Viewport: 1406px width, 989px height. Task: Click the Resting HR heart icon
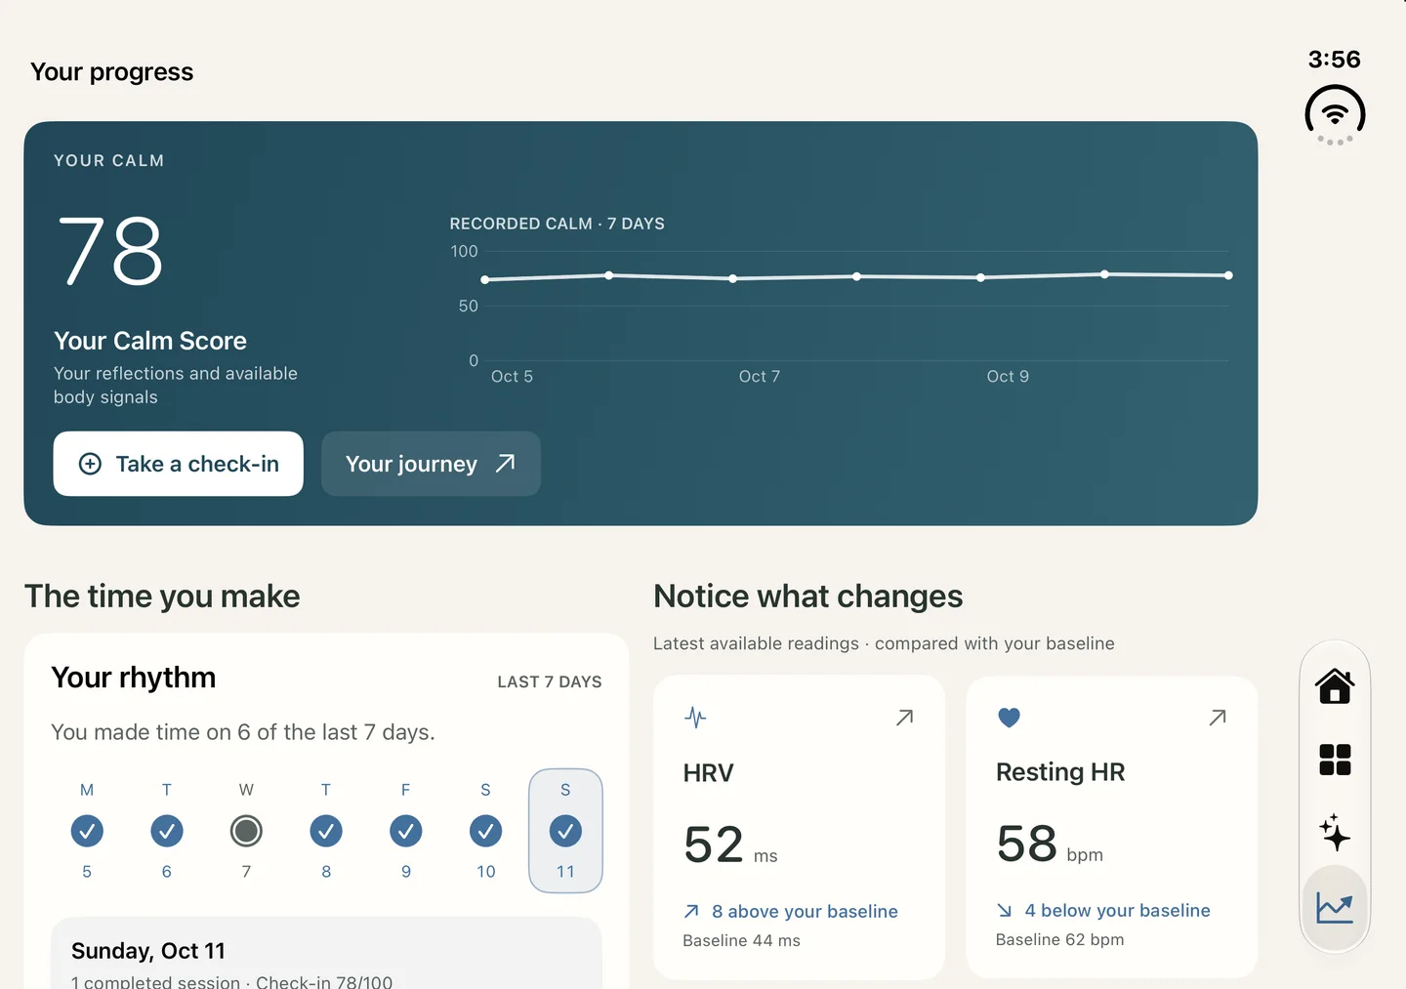click(x=1009, y=718)
